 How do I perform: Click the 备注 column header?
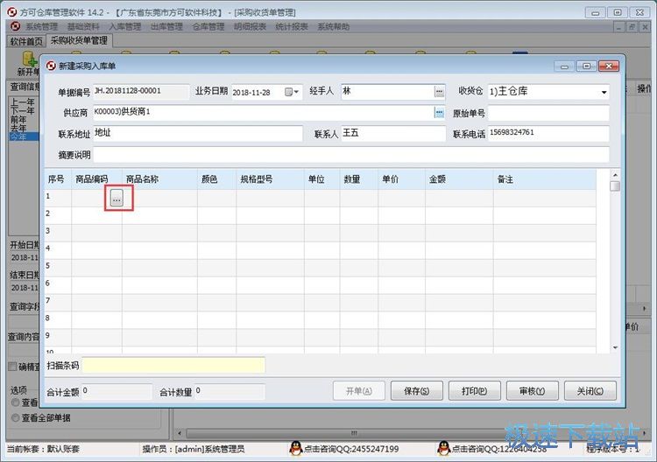(545, 179)
